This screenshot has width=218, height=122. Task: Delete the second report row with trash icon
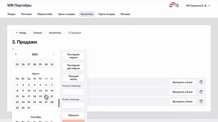pos(201,92)
